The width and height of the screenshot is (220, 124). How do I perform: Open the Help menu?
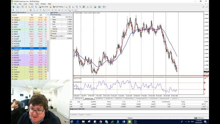[x=49, y=4]
